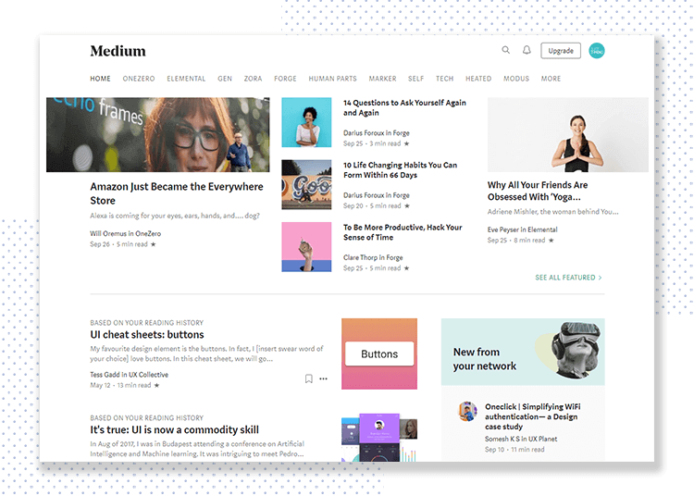Screen dimensions: 694x496
Task: Open Oneclick Simplifying WiFi article
Action: pyautogui.click(x=532, y=416)
